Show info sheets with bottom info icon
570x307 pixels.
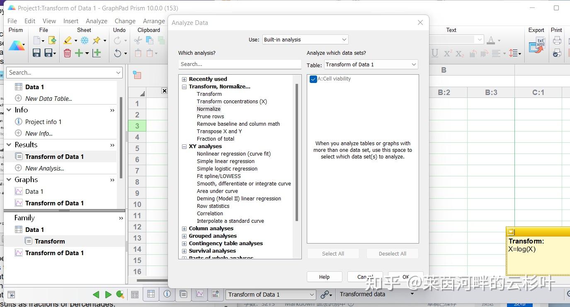click(167, 294)
